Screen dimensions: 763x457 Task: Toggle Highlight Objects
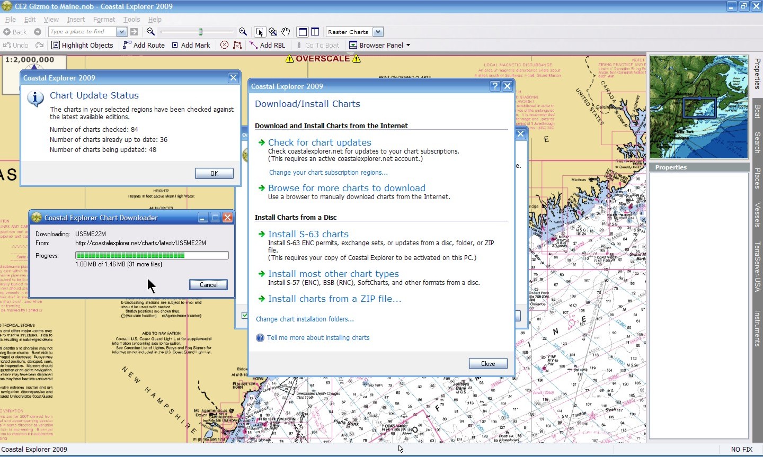pos(82,45)
